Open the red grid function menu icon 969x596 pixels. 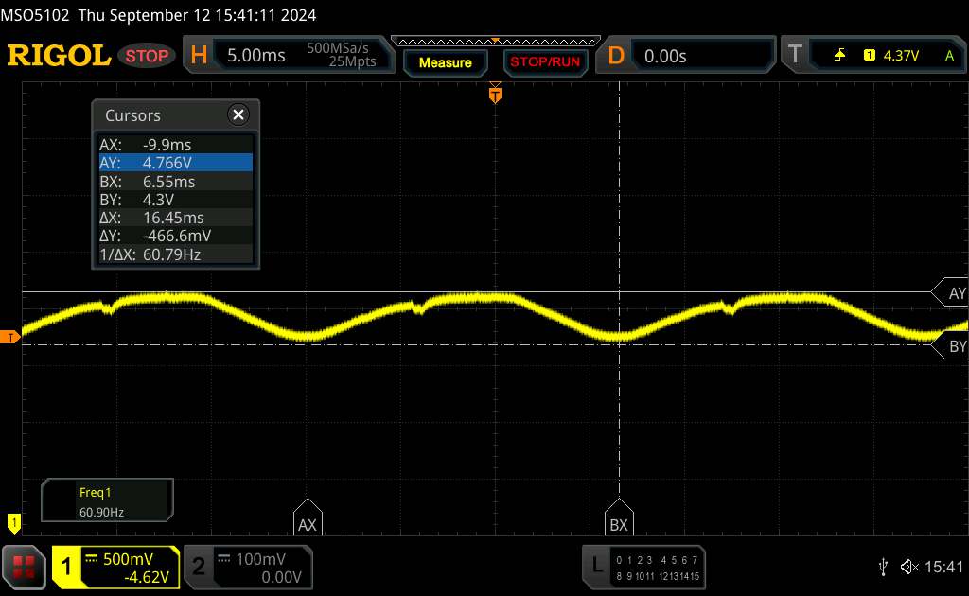(x=26, y=567)
